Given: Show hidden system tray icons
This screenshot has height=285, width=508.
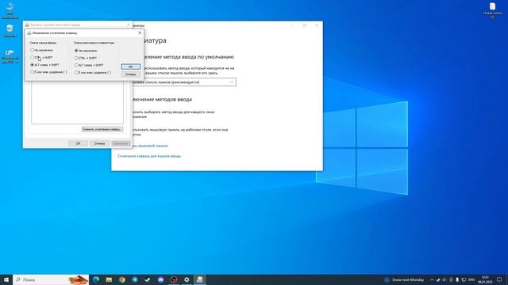Looking at the screenshot, I should click(x=432, y=279).
